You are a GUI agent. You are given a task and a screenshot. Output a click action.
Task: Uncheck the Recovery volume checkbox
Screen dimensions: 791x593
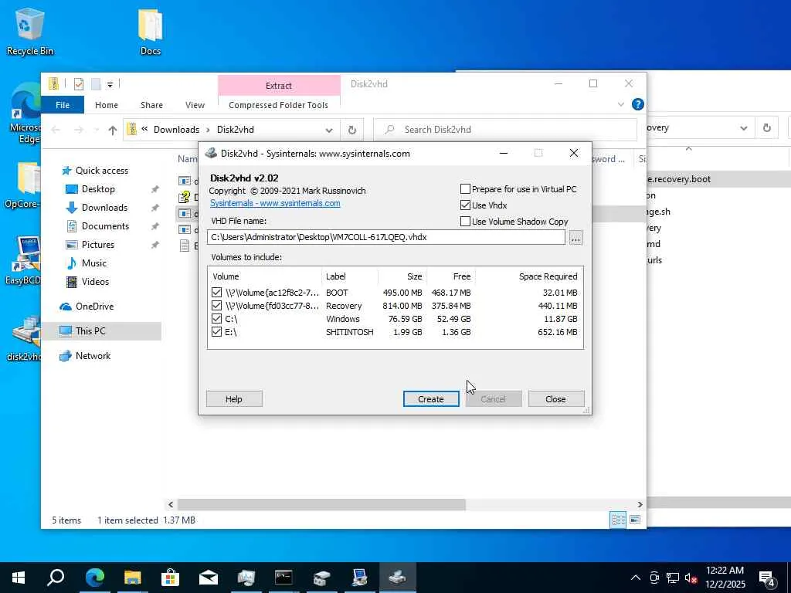coord(216,306)
